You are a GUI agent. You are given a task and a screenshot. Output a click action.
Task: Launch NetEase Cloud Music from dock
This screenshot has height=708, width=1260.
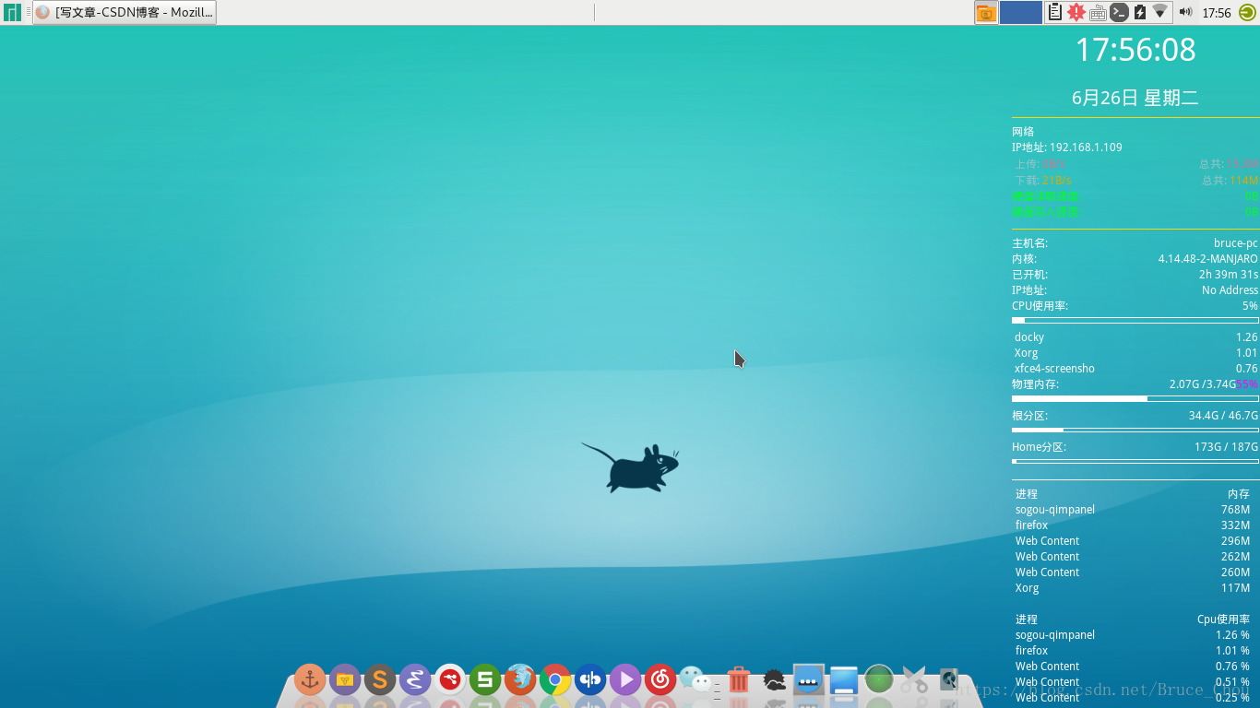tap(660, 680)
